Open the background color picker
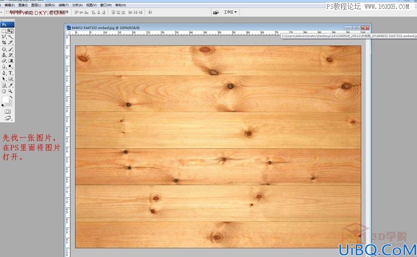 (10, 104)
